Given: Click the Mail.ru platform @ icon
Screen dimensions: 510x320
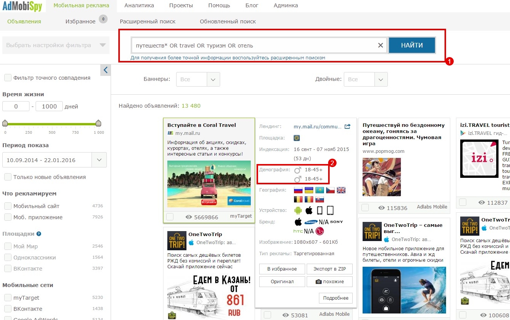Looking at the screenshot, I should [297, 138].
